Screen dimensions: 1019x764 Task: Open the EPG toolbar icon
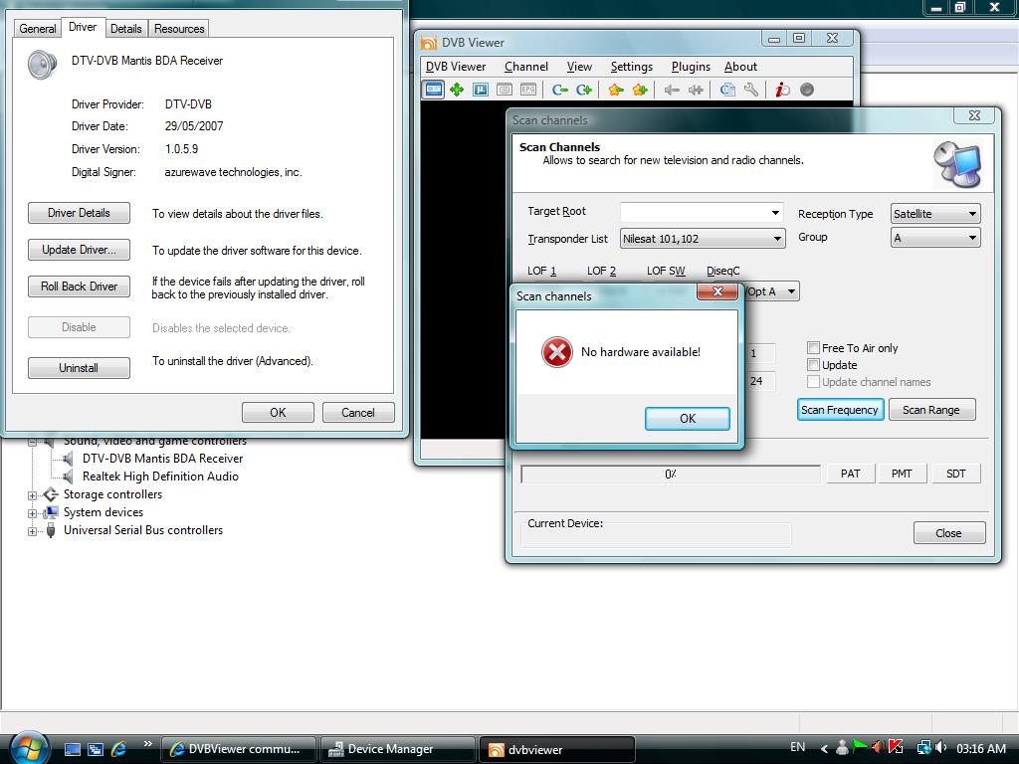click(527, 90)
